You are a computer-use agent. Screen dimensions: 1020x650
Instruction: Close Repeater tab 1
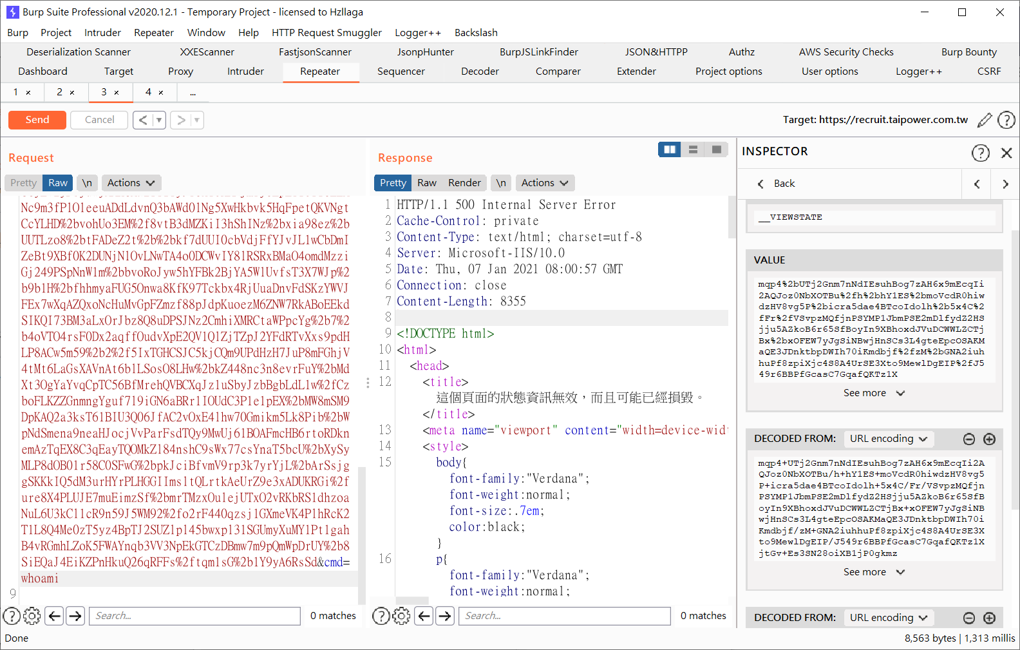[x=28, y=93]
